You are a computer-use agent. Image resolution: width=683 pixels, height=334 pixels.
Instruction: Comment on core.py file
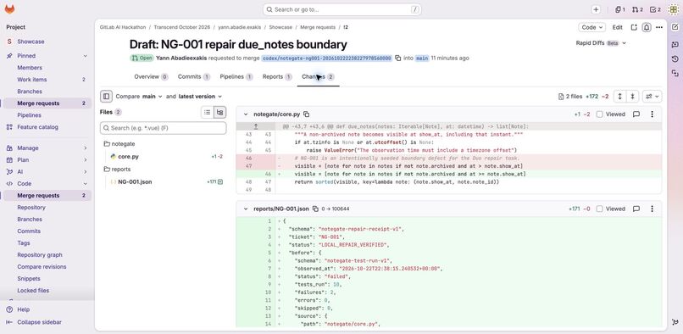click(636, 114)
